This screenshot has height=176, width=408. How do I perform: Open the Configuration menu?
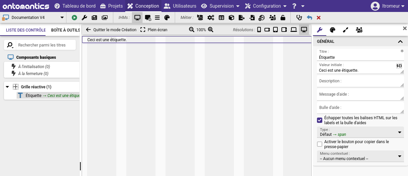[266, 6]
